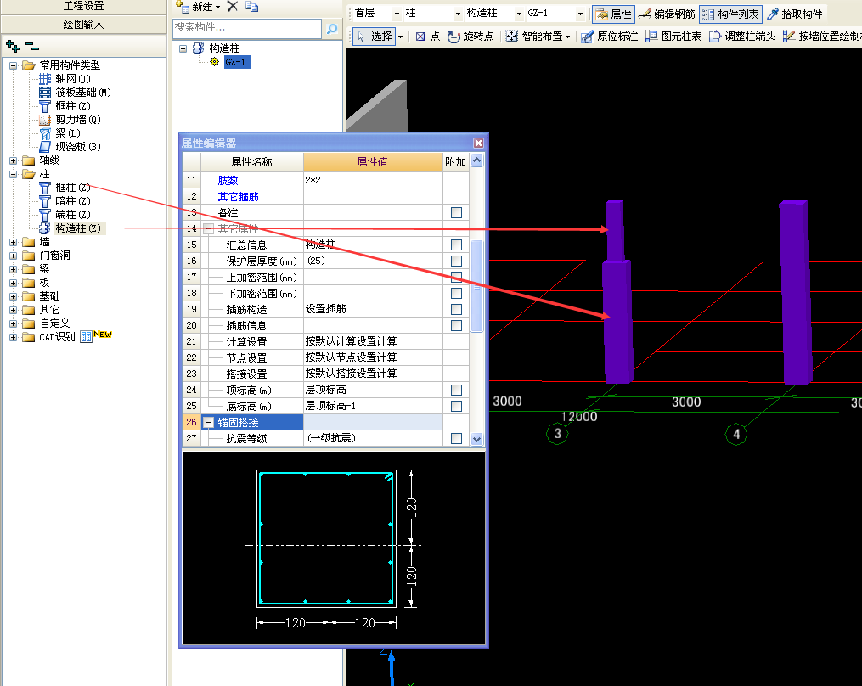Expand the 墙 folder node
This screenshot has width=862, height=686.
click(x=14, y=242)
